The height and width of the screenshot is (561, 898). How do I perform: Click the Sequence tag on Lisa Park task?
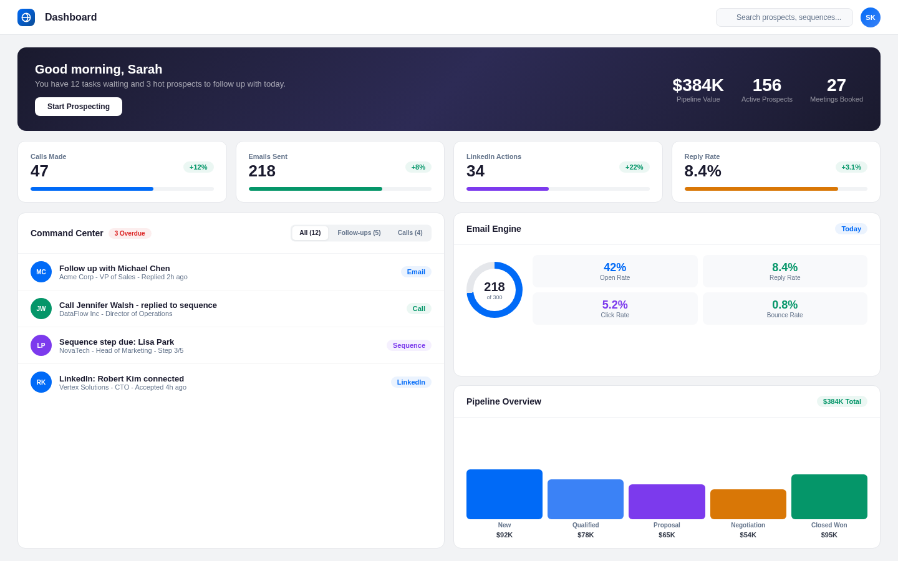click(409, 345)
